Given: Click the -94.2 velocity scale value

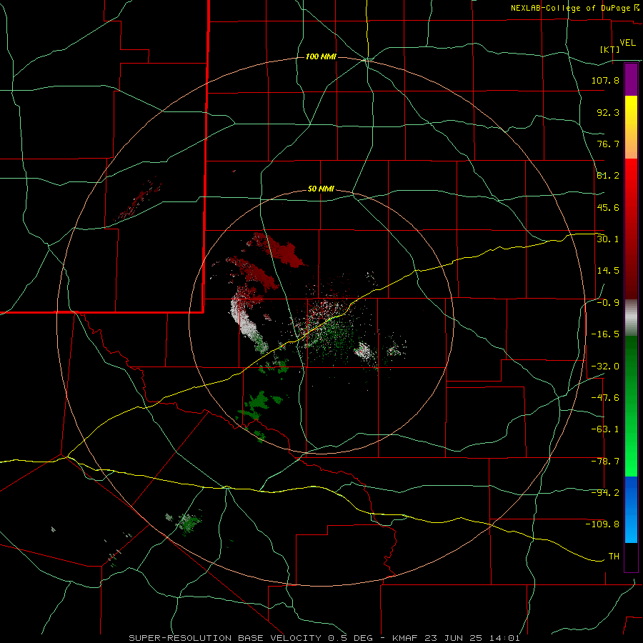Looking at the screenshot, I should coord(605,493).
